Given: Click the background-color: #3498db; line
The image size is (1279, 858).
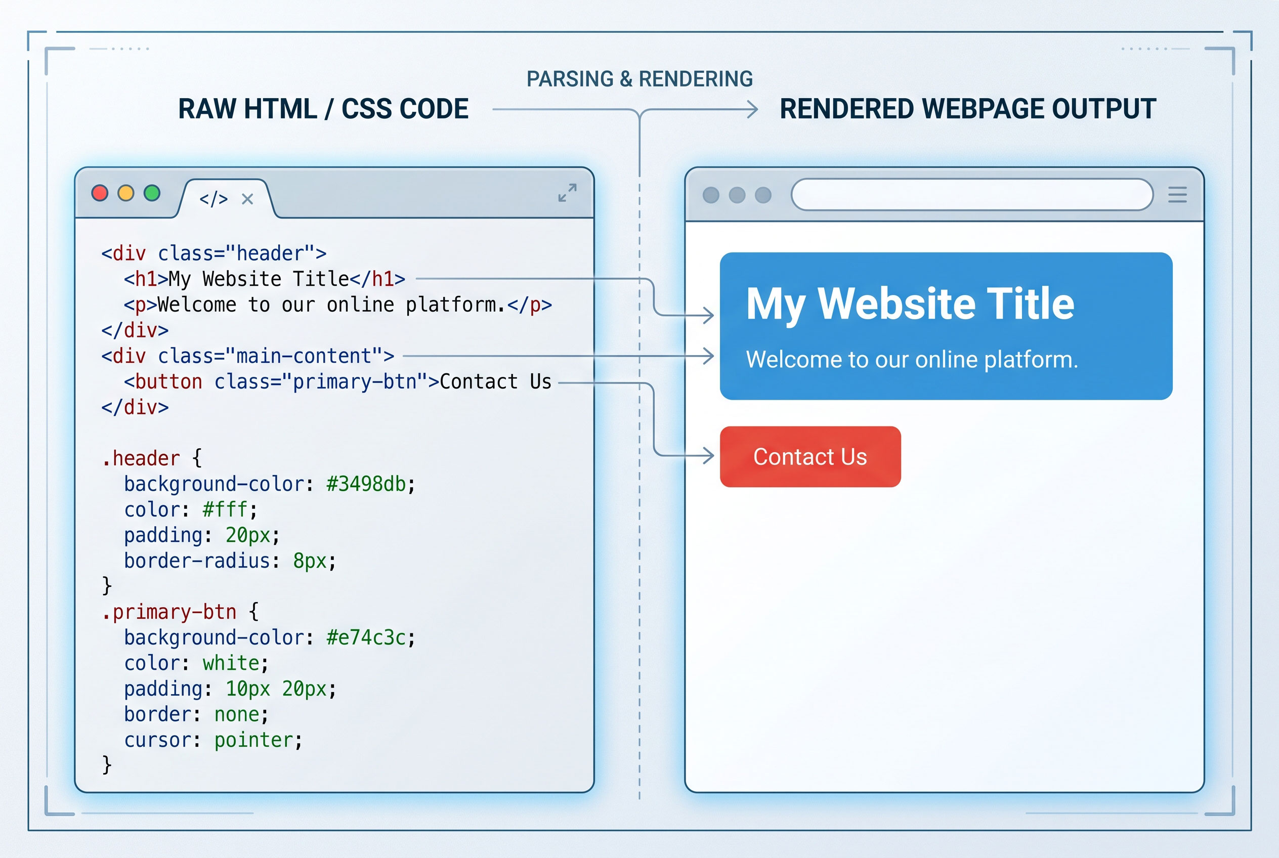Looking at the screenshot, I should (270, 484).
